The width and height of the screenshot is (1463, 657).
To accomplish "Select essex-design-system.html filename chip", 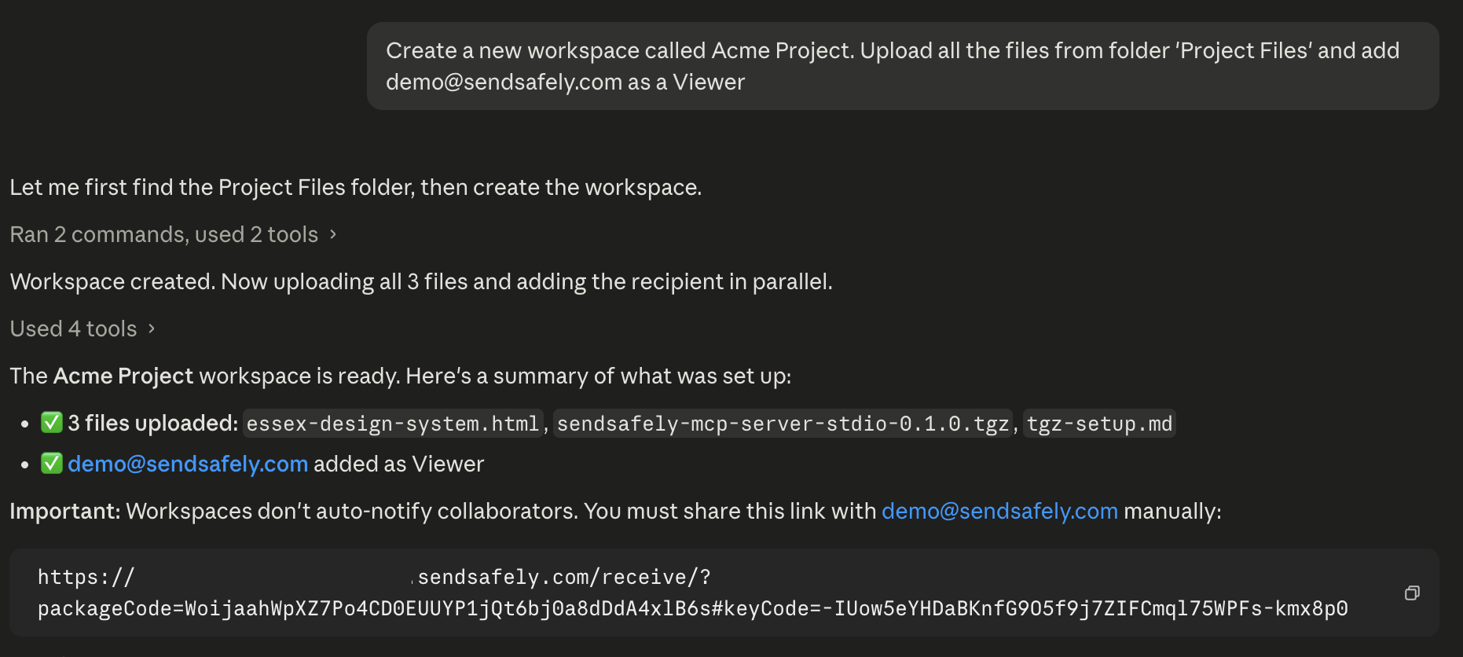I will click(x=393, y=424).
